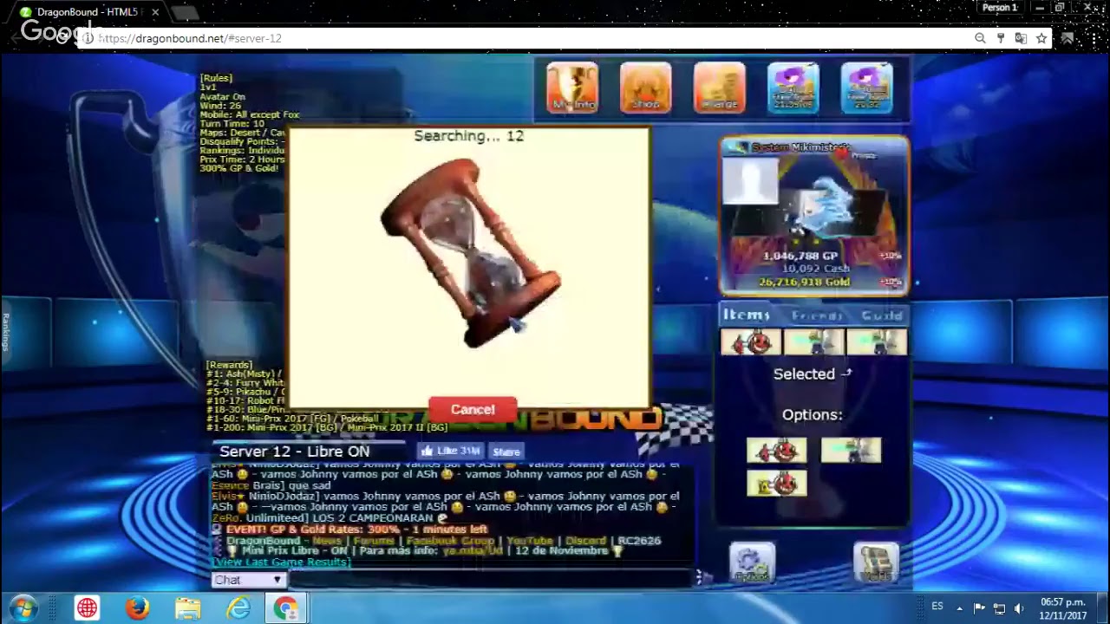Show hidden system tray icons

959,608
